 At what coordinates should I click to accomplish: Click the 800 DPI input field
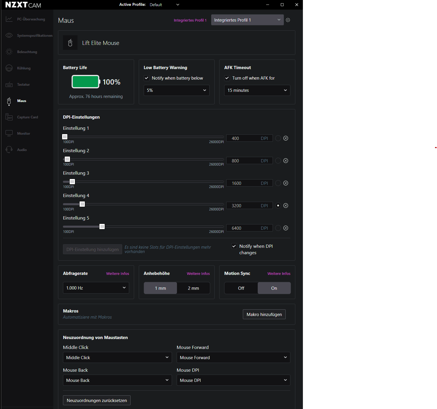250,161
